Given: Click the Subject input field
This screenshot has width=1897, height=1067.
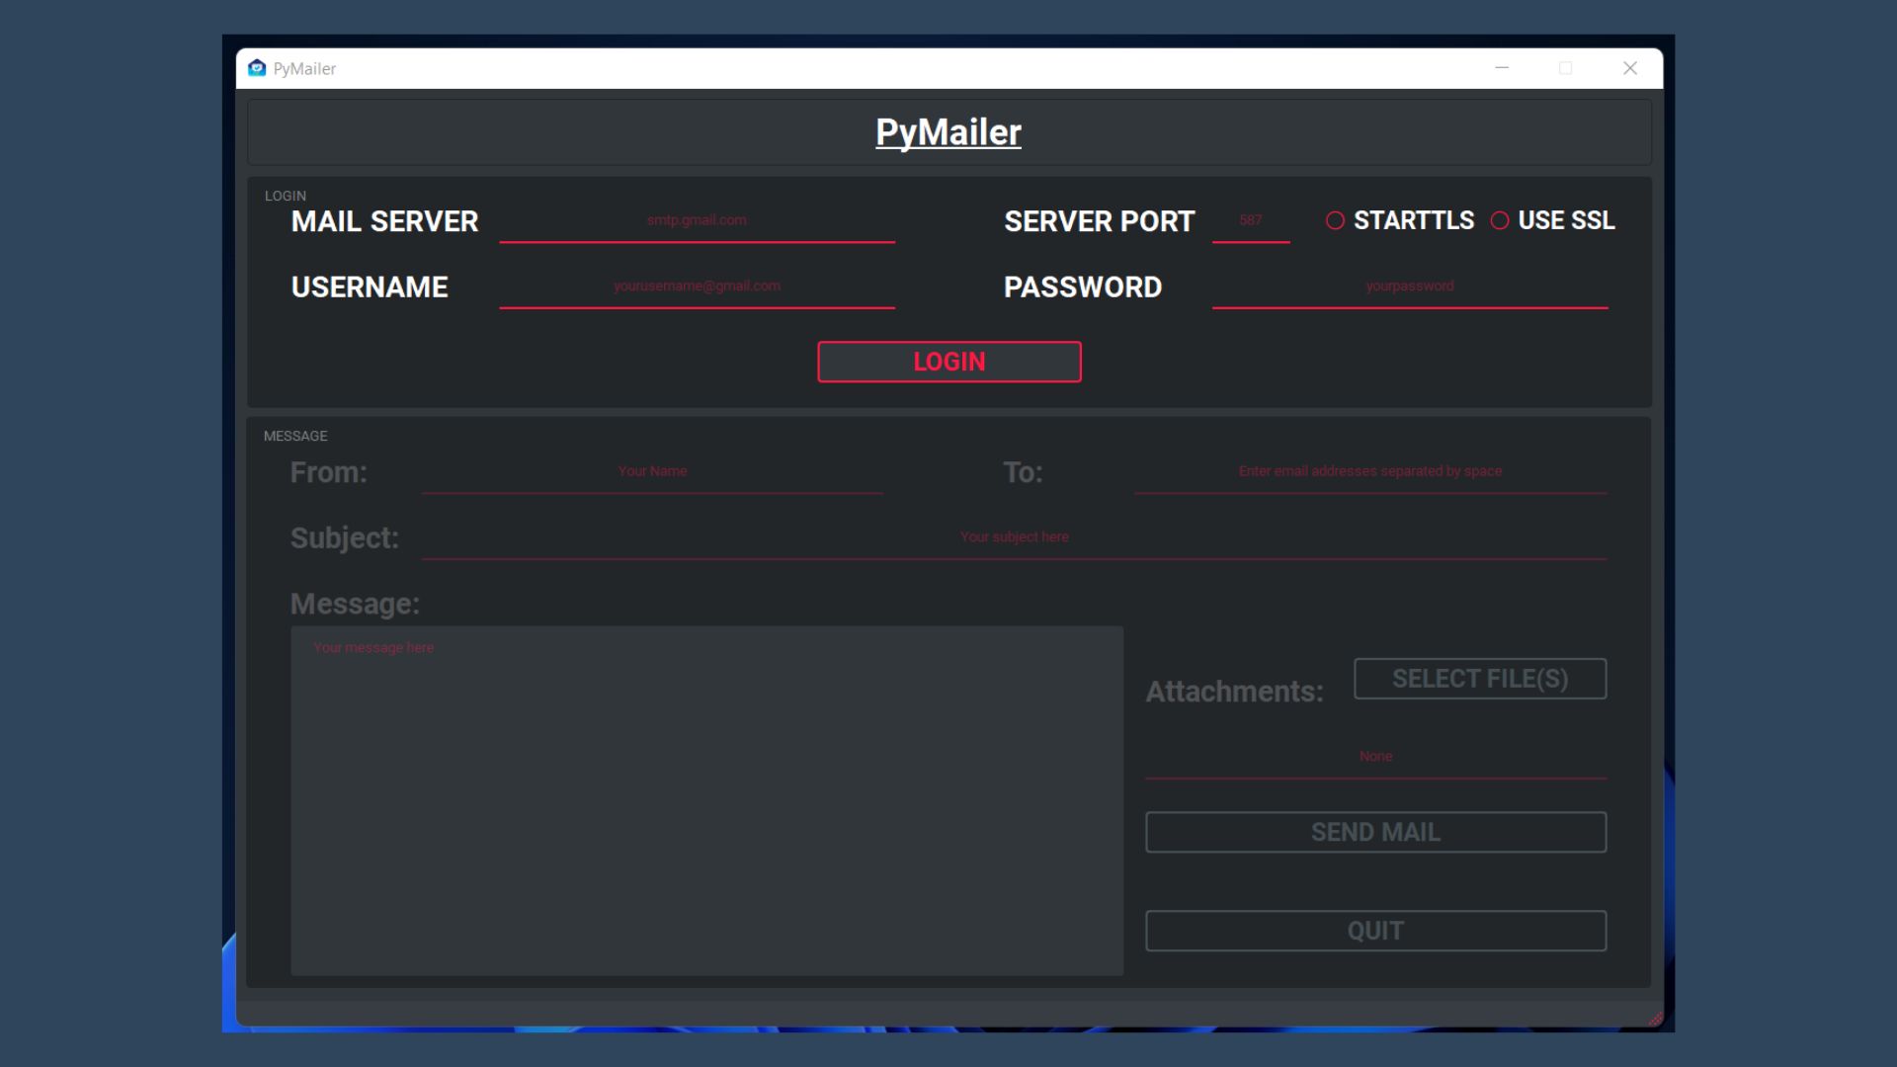Looking at the screenshot, I should tap(1014, 537).
